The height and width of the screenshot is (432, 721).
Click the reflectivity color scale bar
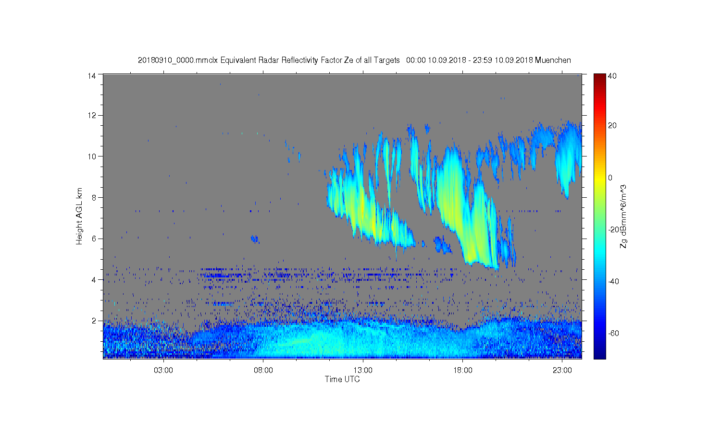pos(599,216)
